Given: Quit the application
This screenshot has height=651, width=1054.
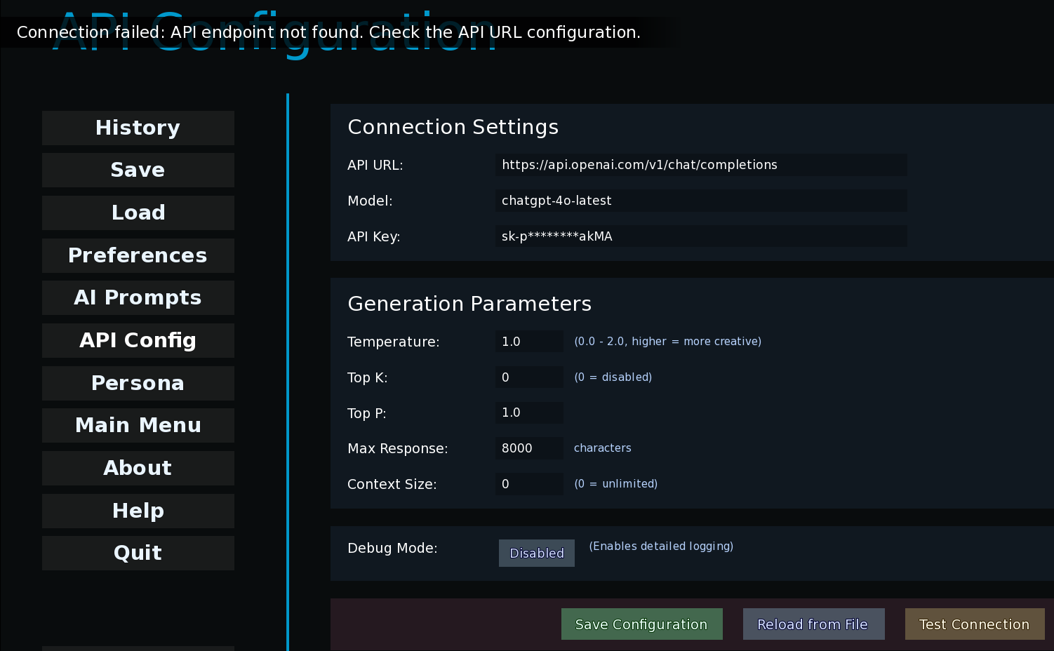Looking at the screenshot, I should (x=138, y=553).
